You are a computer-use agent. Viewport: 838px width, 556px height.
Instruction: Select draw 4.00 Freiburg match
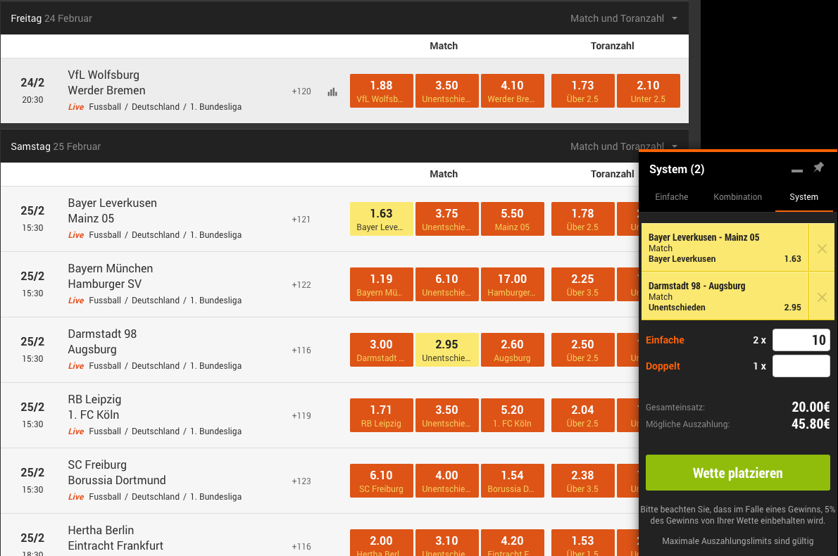(x=446, y=481)
